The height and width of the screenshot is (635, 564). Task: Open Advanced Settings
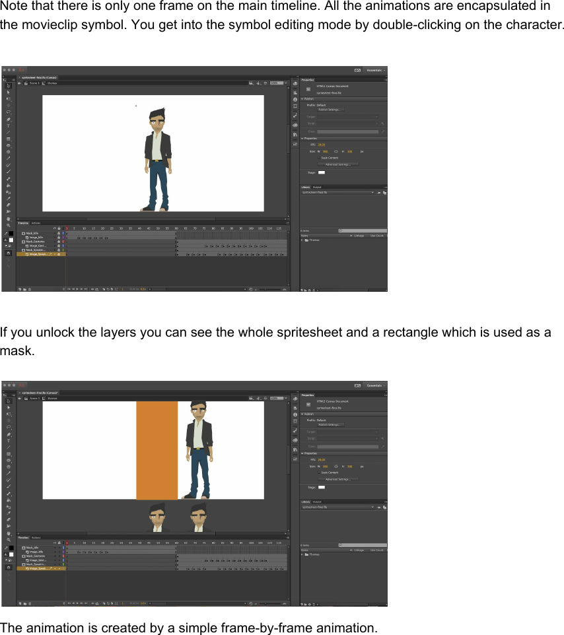[338, 164]
